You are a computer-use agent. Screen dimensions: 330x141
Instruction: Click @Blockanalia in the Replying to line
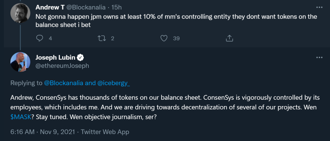[x=64, y=83]
